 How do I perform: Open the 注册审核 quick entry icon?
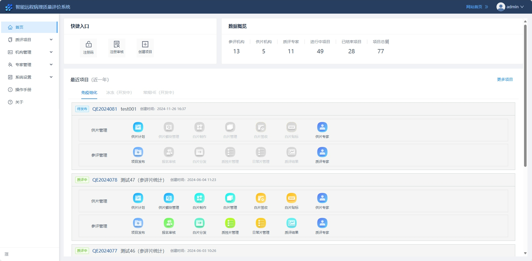click(117, 47)
